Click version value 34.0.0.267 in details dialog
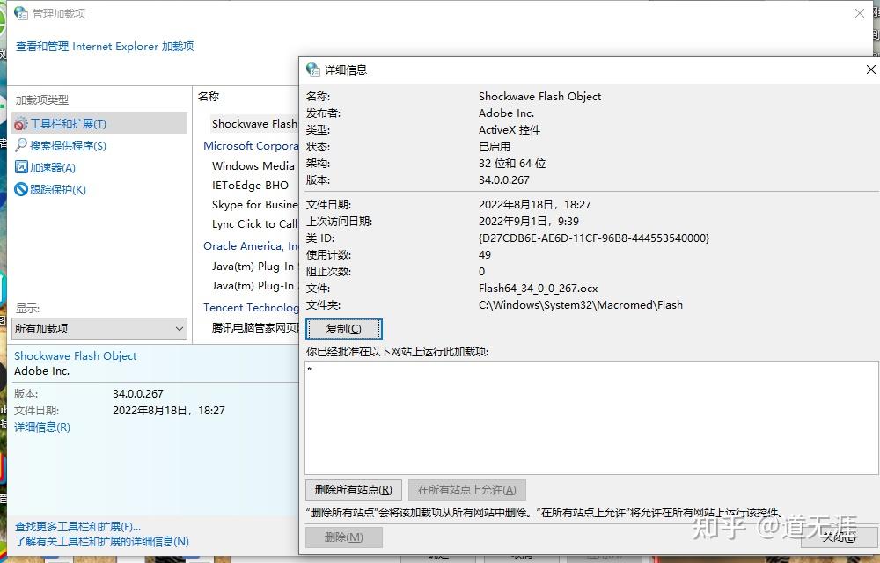Screen dimensions: 880x563 pos(504,180)
